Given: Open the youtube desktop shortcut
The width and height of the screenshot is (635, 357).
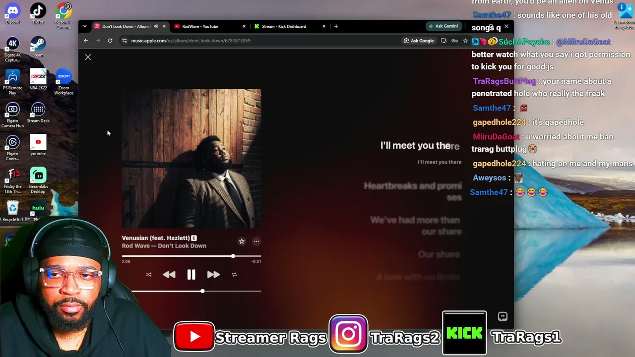Looking at the screenshot, I should coord(38,145).
